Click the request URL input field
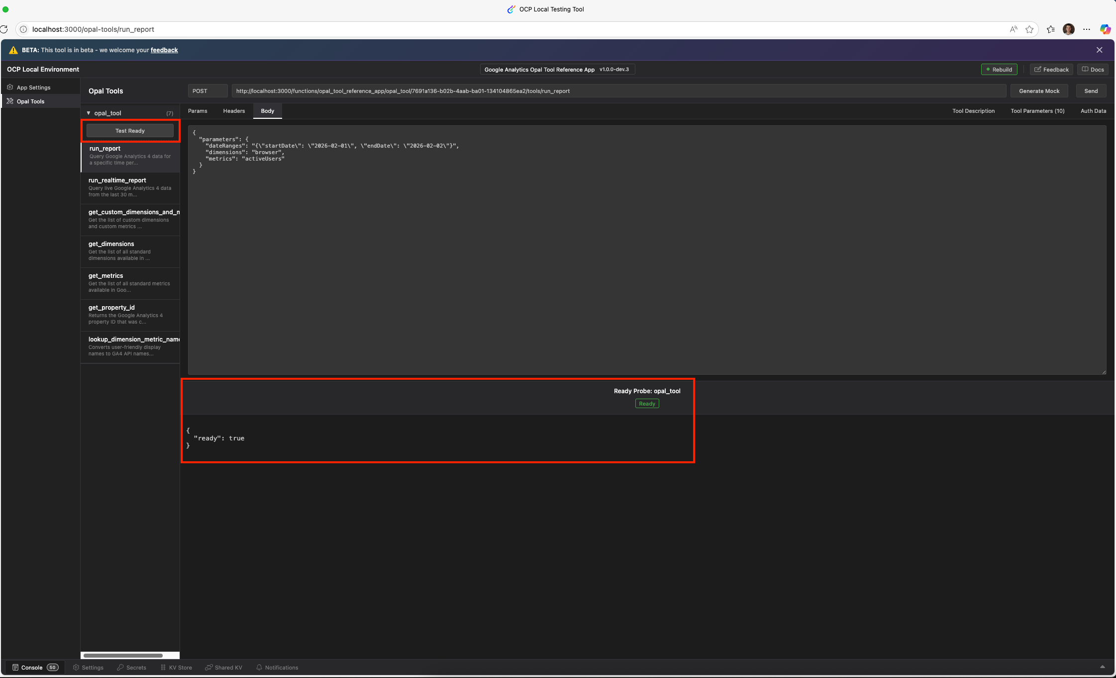Image resolution: width=1116 pixels, height=678 pixels. 618,91
